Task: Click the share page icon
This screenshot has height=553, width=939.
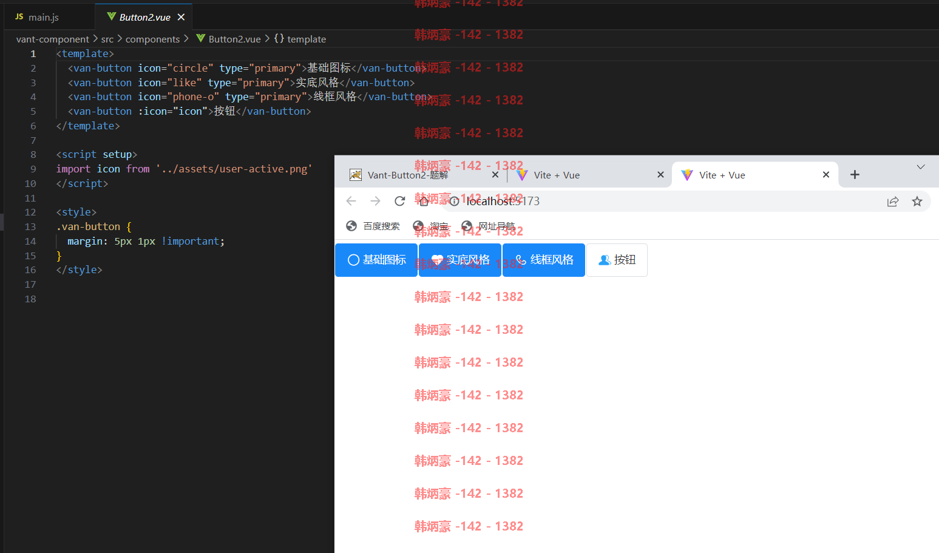Action: [x=893, y=202]
